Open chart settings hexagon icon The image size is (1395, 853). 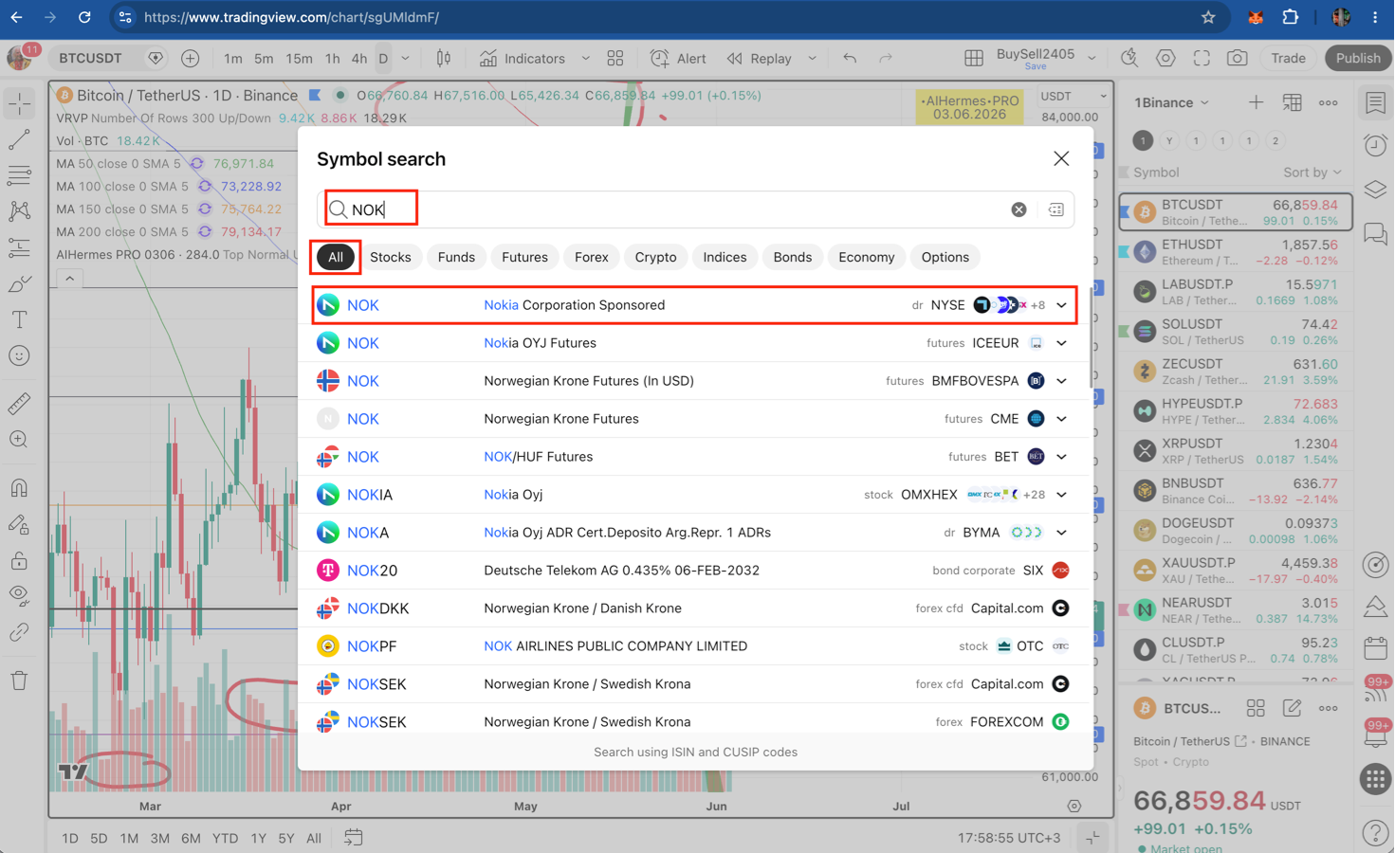pyautogui.click(x=1166, y=59)
